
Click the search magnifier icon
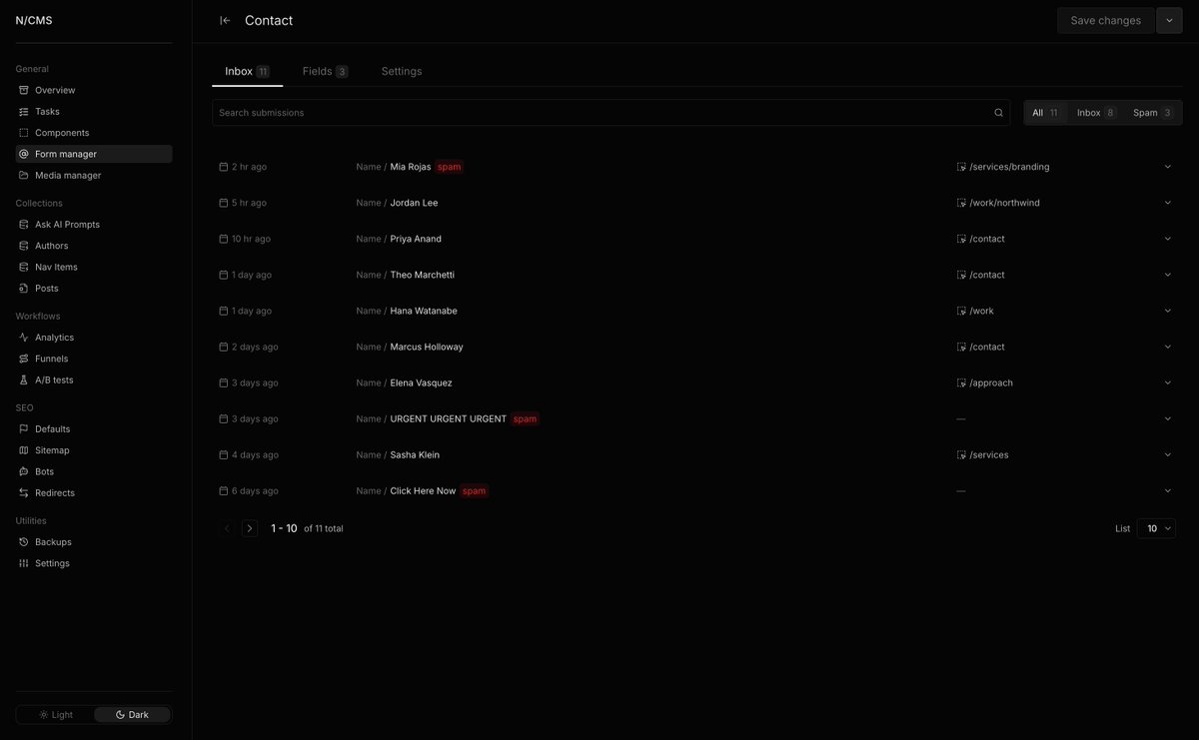pos(998,113)
